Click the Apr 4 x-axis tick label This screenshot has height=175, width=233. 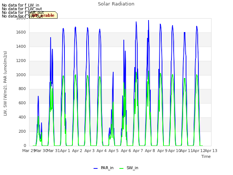(x=102, y=151)
